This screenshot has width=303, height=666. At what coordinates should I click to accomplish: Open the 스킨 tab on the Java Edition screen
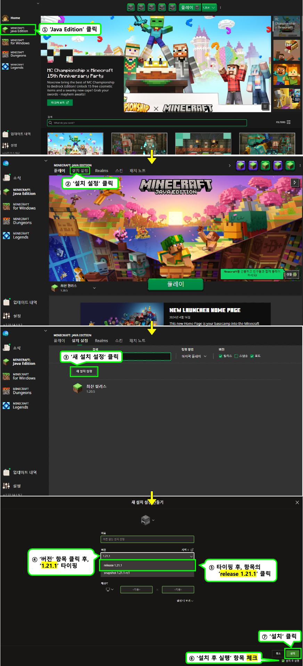click(119, 171)
